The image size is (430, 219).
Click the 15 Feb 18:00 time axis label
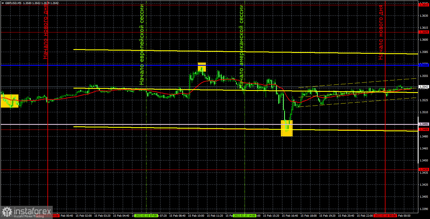(308, 215)
